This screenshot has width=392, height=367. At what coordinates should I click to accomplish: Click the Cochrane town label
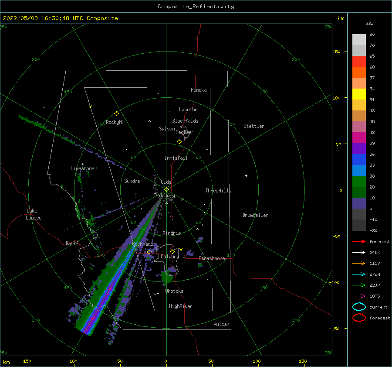142,244
